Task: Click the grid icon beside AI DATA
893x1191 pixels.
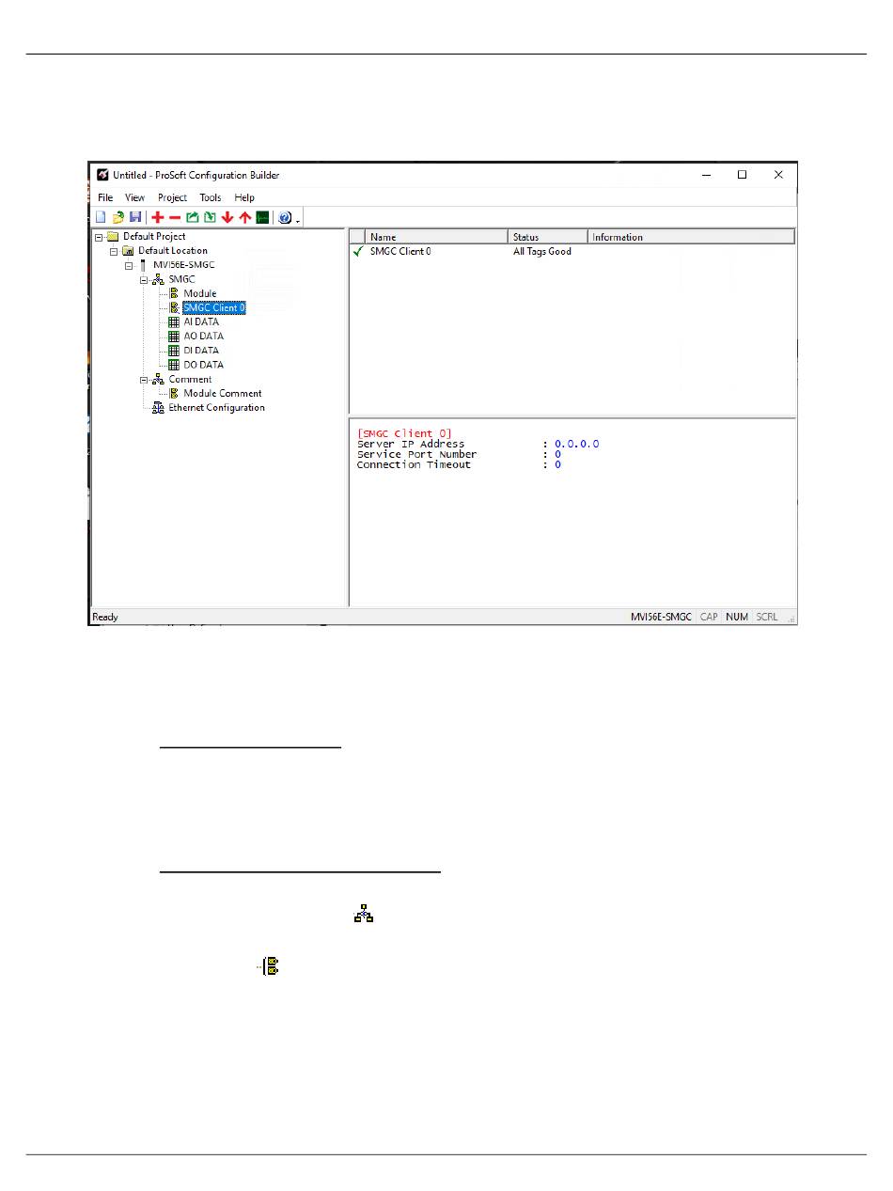Action: (174, 322)
